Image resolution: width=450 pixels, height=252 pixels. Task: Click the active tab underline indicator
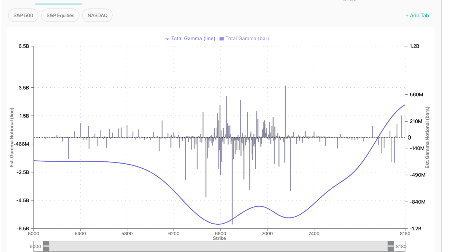coord(58,3)
